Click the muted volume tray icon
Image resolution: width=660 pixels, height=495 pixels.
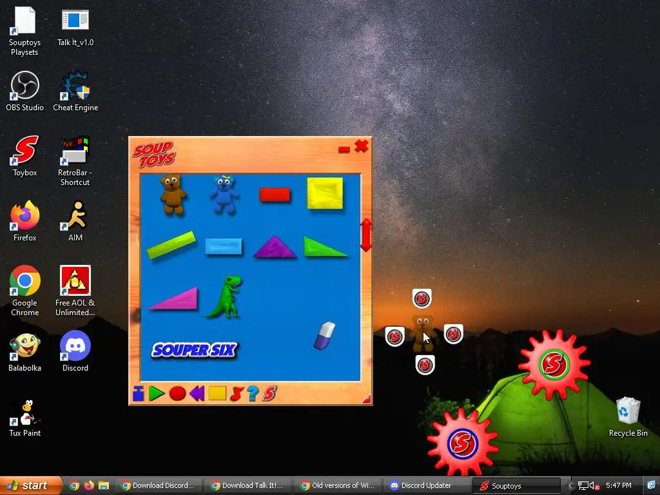(595, 486)
